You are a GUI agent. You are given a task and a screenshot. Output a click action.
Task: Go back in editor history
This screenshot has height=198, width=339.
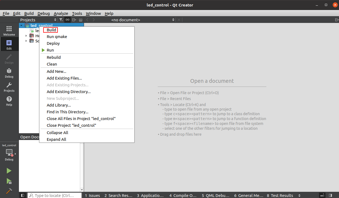point(87,20)
